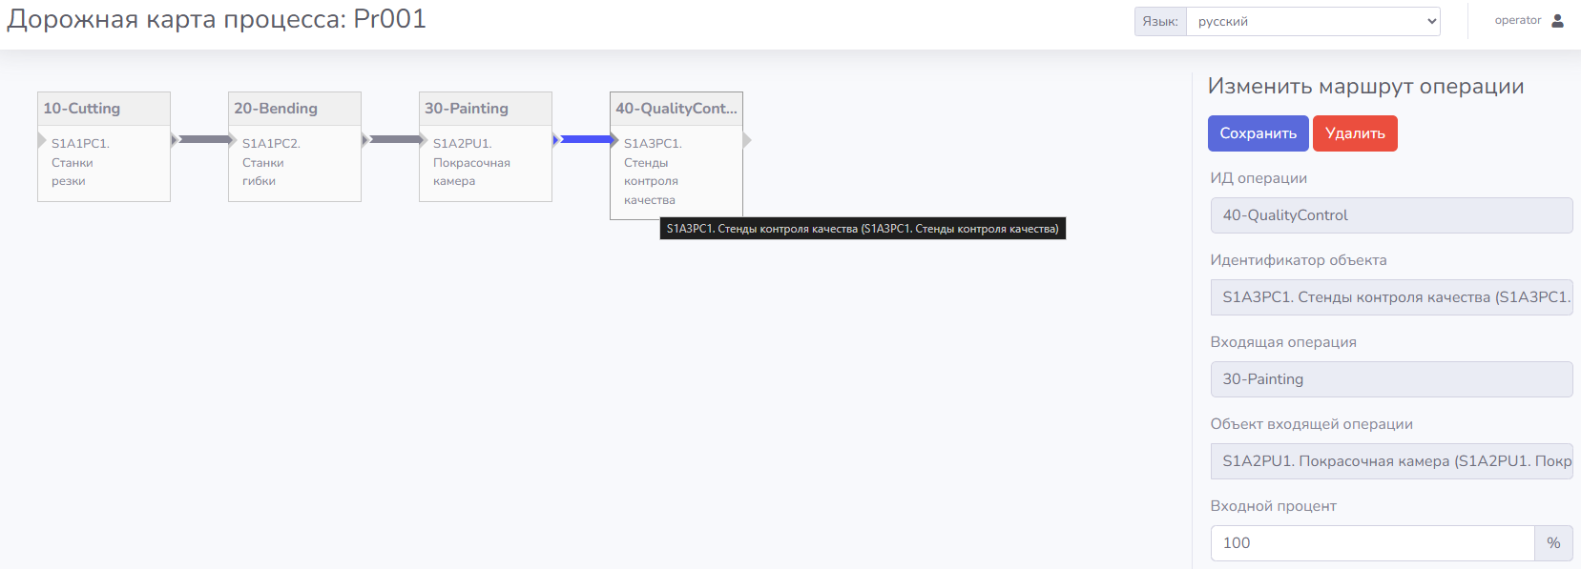The image size is (1581, 569).
Task: Focus the Входной процент input with 100
Action: click(x=1371, y=543)
